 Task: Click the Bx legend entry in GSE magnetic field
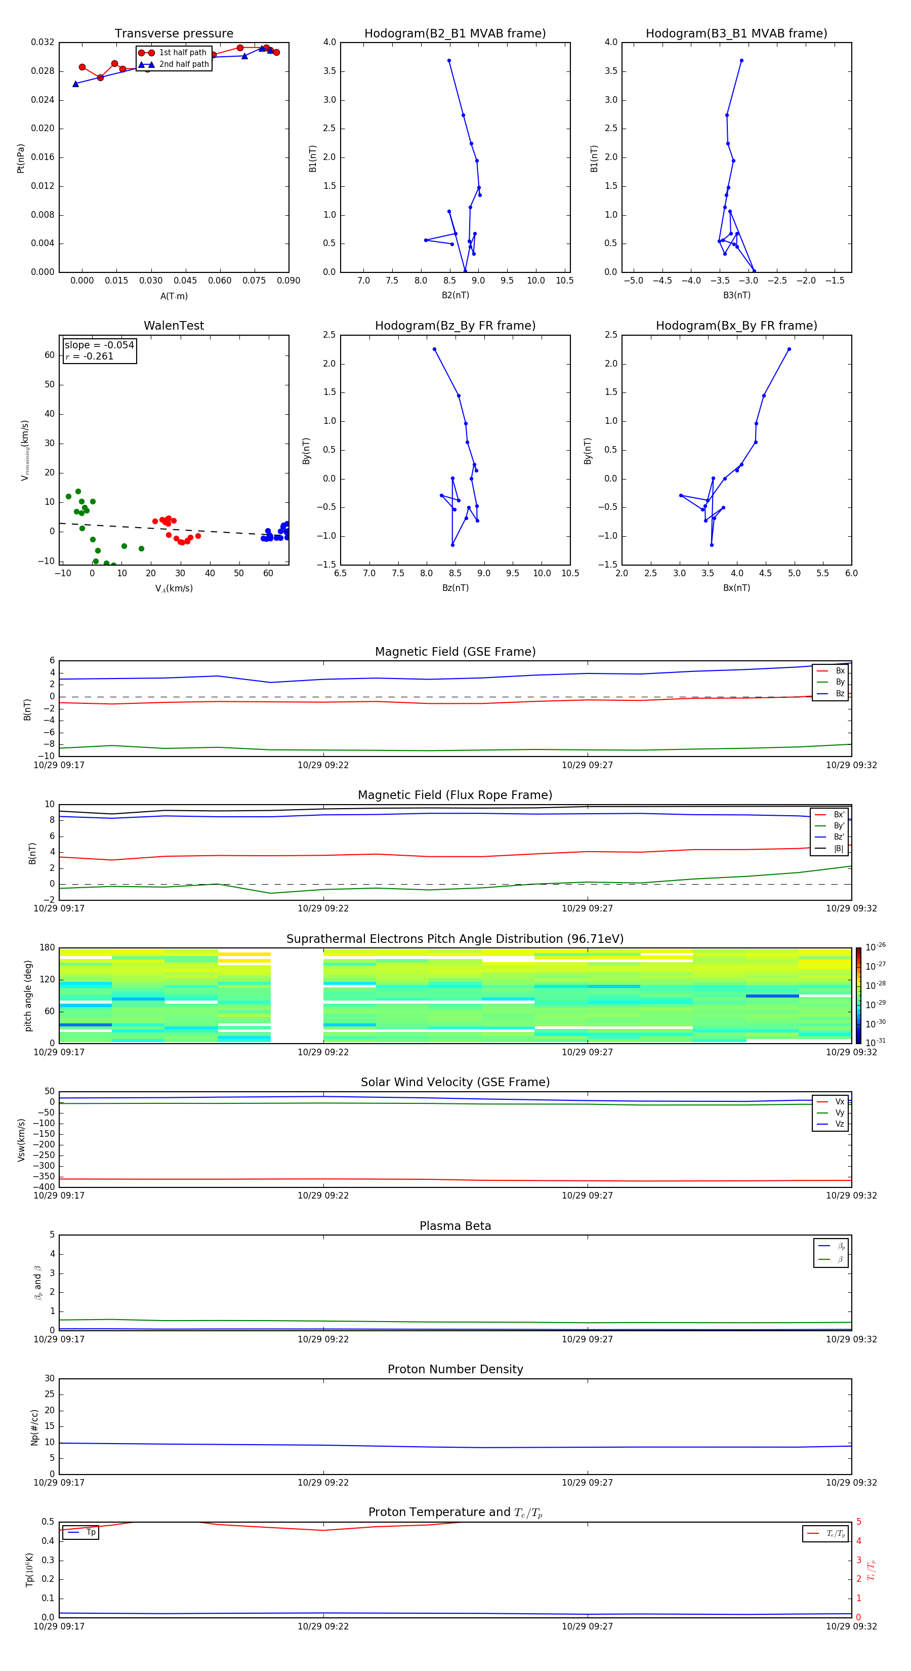pyautogui.click(x=831, y=671)
